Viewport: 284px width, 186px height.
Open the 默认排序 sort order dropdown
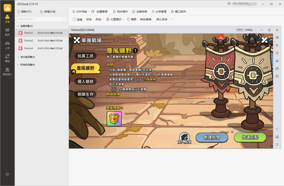point(164,19)
